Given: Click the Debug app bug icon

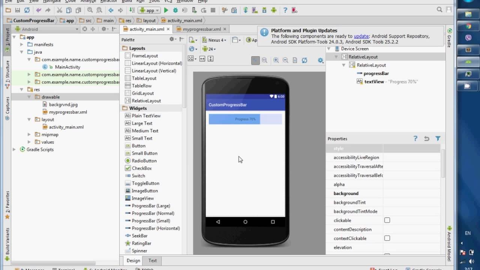Looking at the screenshot, I should [175, 10].
